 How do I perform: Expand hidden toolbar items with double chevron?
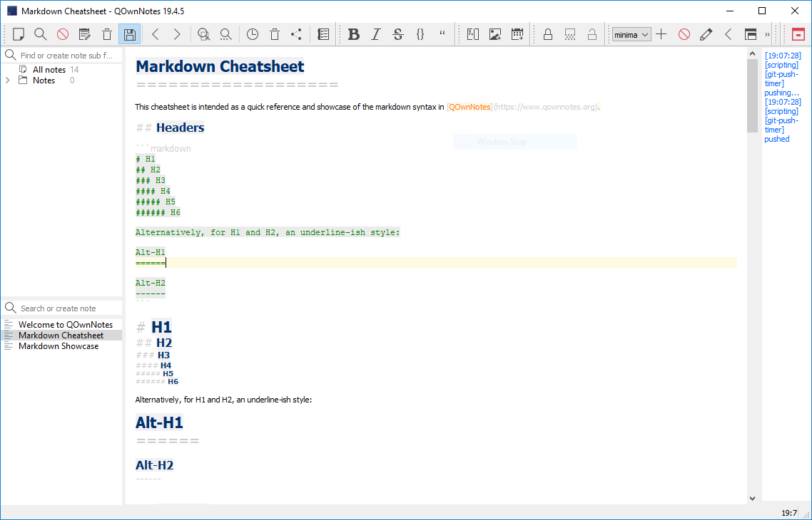768,35
